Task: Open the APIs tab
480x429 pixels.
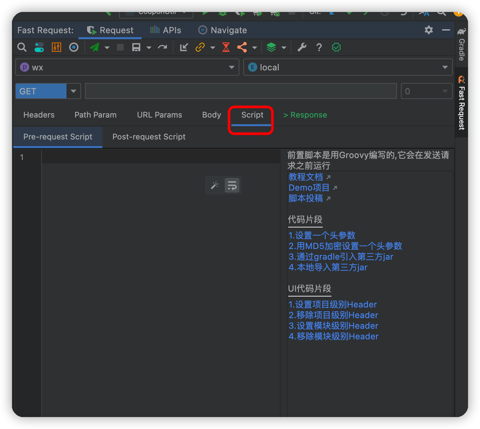Action: [165, 30]
